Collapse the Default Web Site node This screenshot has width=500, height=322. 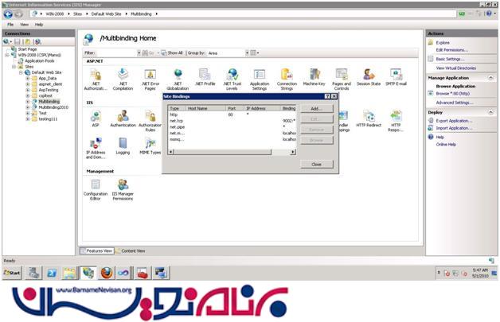tap(21, 72)
